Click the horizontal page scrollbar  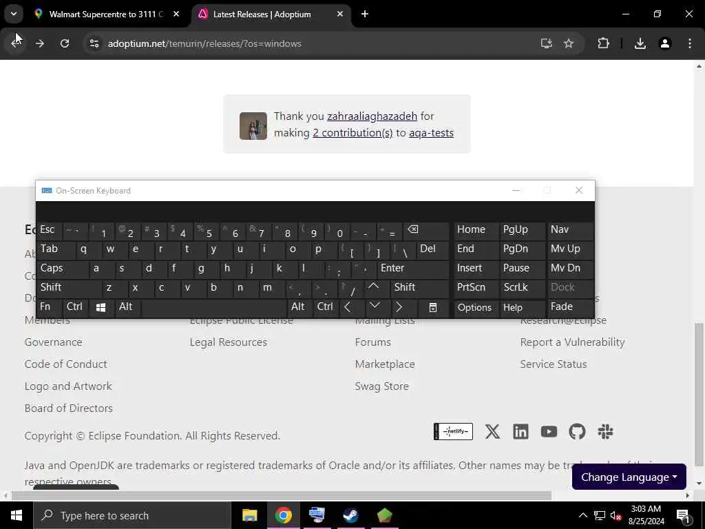coord(282,495)
